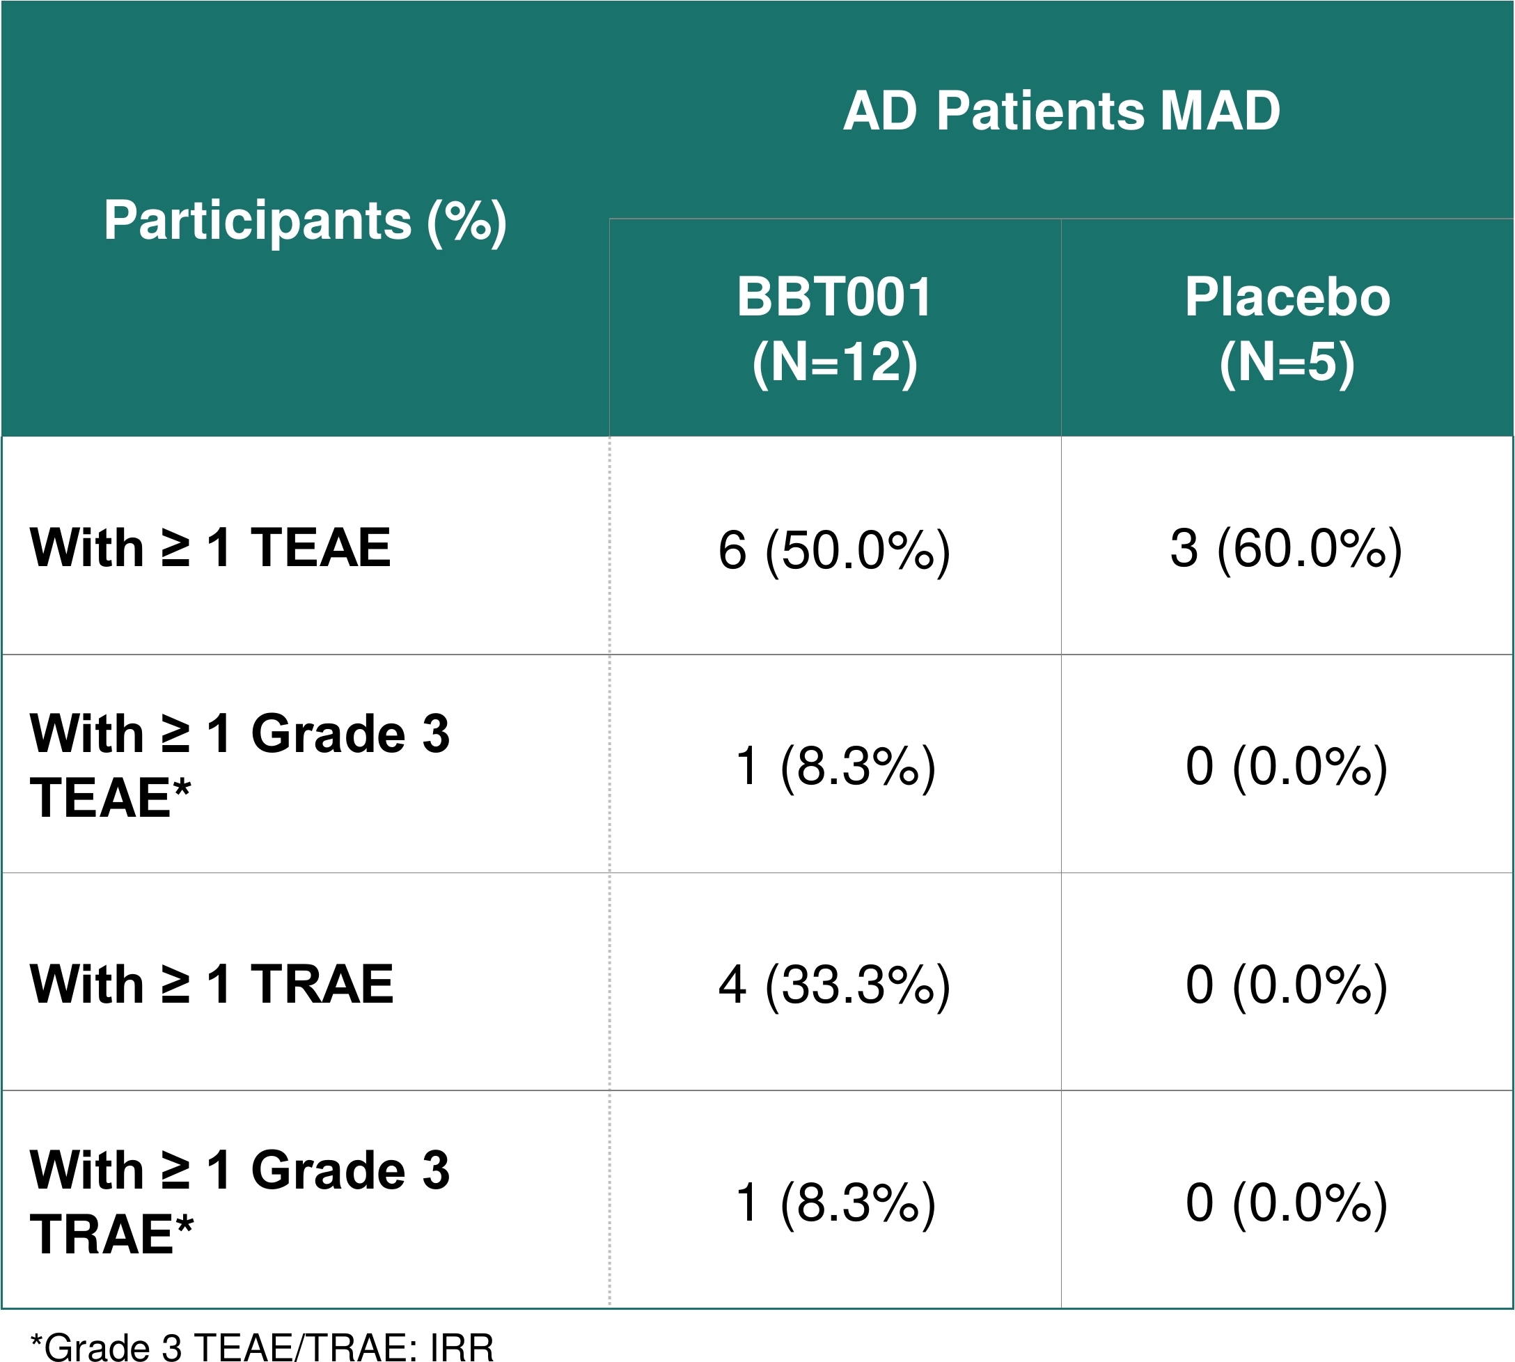Click BBT001 value for Grade 3 TRAE
1515x1362 pixels.
pos(835,1203)
